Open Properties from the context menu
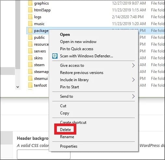Image resolution: width=165 pixels, height=160 pixels. pos(69,146)
